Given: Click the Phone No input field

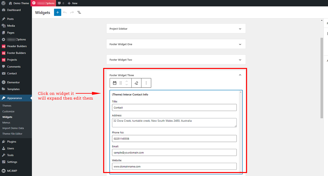Looking at the screenshot, I should (x=174, y=139).
